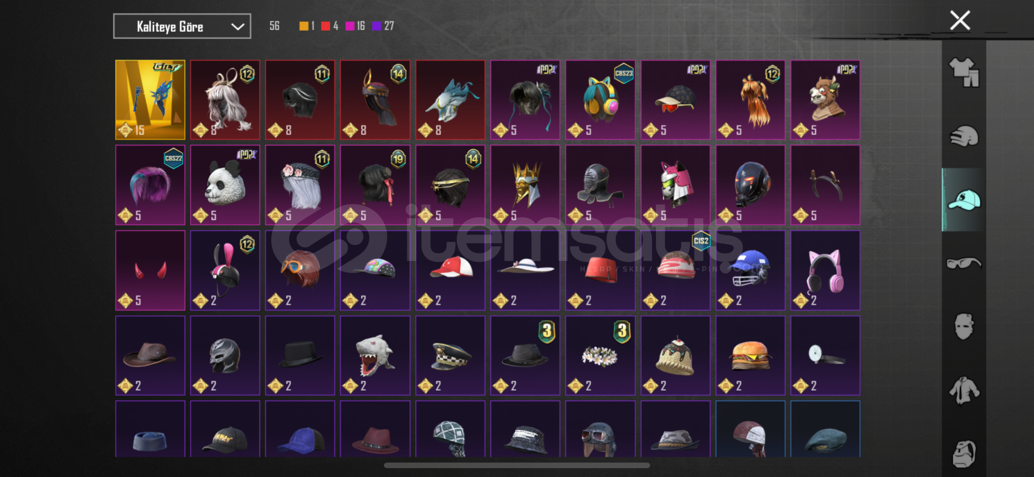The image size is (1034, 477).
Task: Select the panda head item
Action: [x=225, y=185]
